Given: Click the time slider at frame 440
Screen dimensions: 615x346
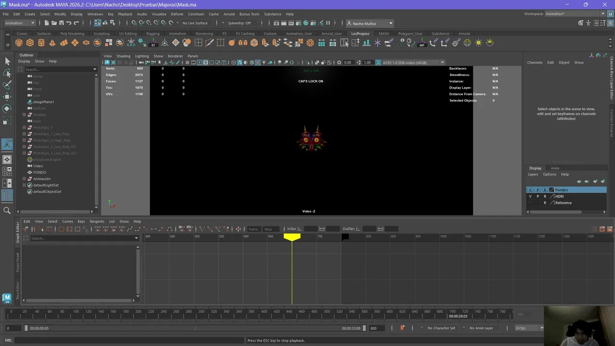Looking at the screenshot, I should 289,313.
